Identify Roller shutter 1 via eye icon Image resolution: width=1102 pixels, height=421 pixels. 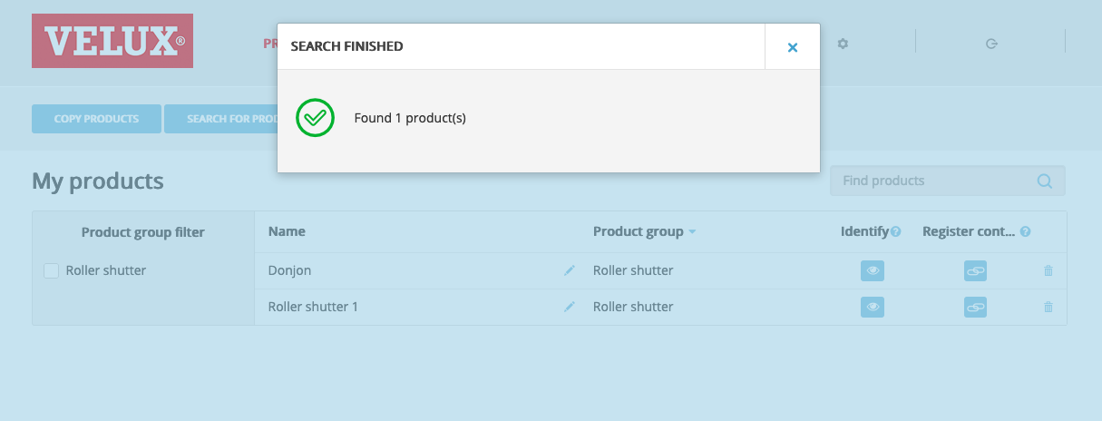click(x=873, y=307)
